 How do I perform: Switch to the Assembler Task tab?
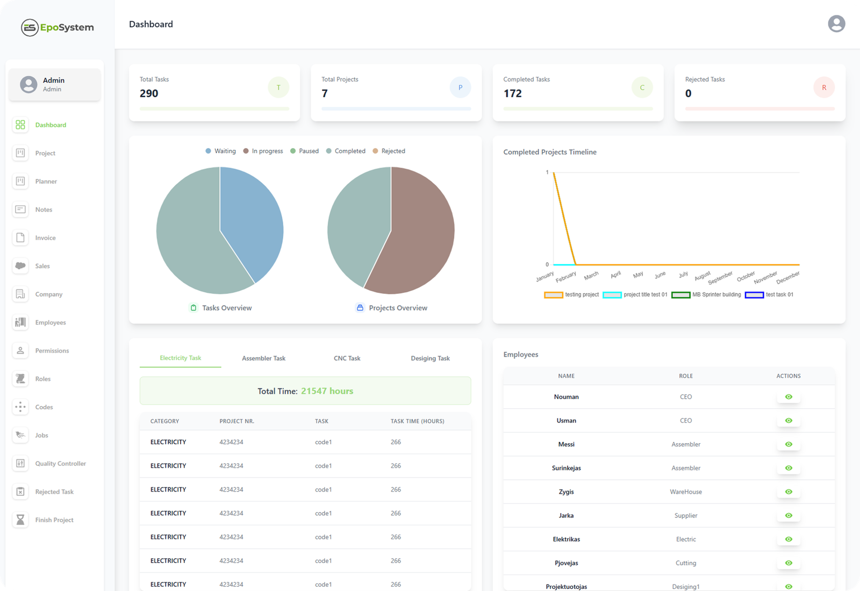coord(263,358)
